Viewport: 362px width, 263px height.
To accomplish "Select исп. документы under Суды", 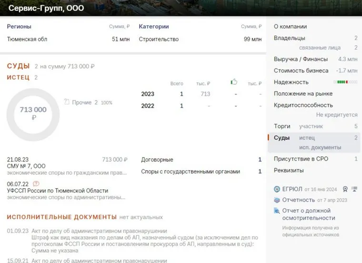I will pos(320,148).
